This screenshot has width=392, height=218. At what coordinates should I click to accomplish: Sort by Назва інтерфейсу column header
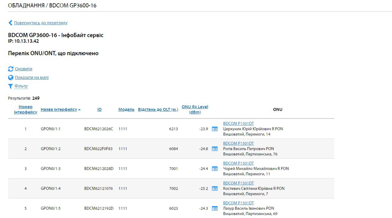pyautogui.click(x=59, y=109)
